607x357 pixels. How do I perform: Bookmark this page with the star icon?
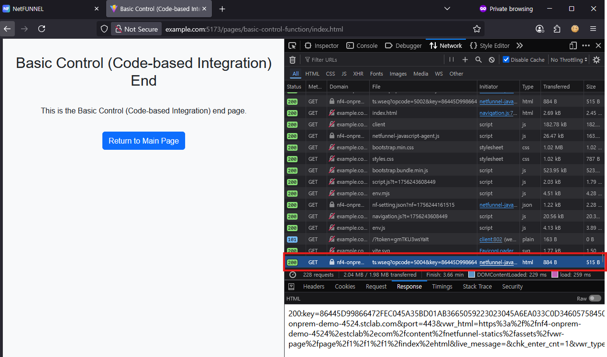point(476,29)
